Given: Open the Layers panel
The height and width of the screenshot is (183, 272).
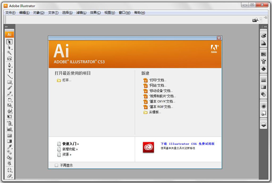Looking at the screenshot, I should [x=263, y=125].
